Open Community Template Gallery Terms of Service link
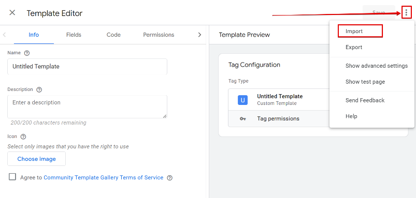416x198 pixels. pos(104,178)
